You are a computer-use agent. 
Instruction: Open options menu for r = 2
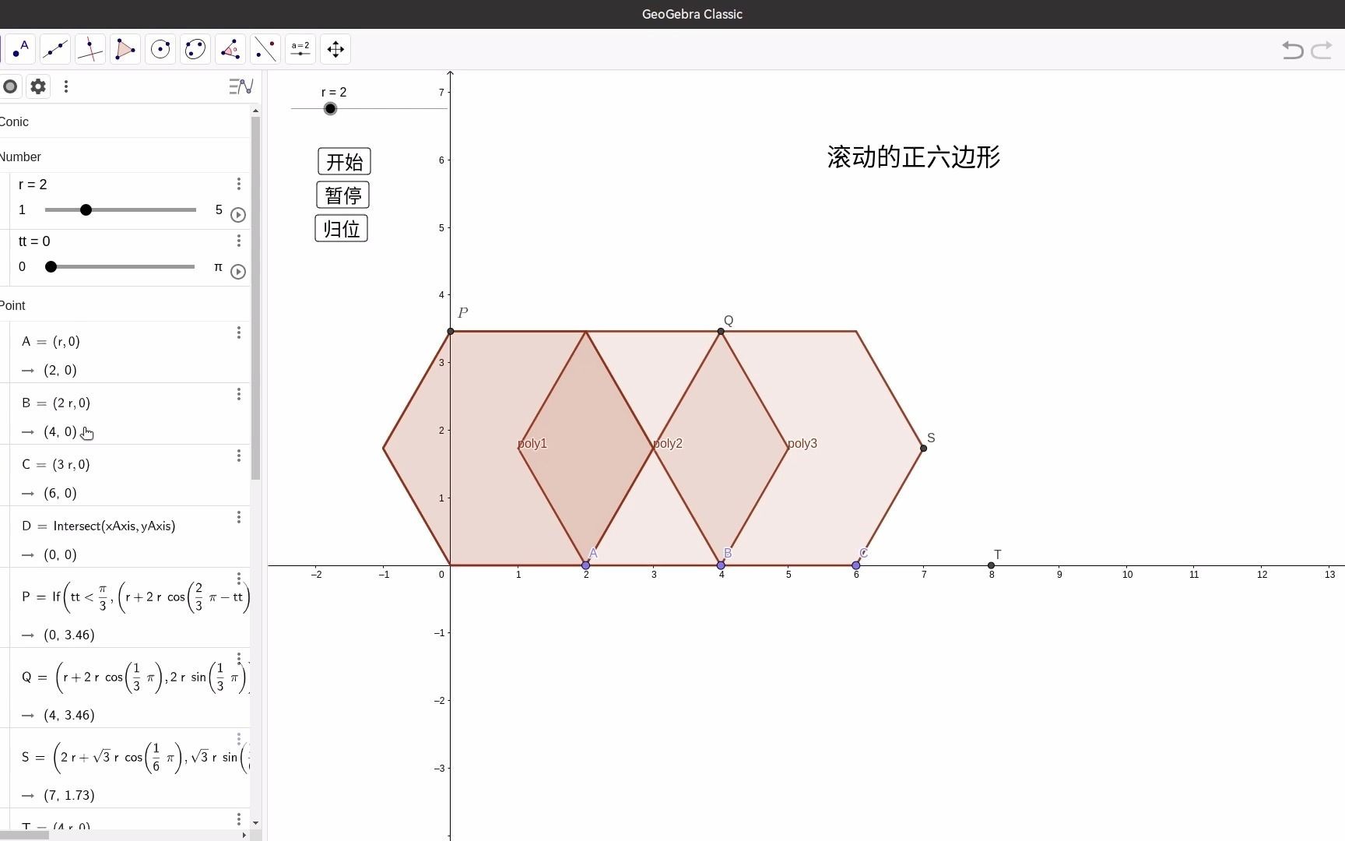tap(239, 184)
